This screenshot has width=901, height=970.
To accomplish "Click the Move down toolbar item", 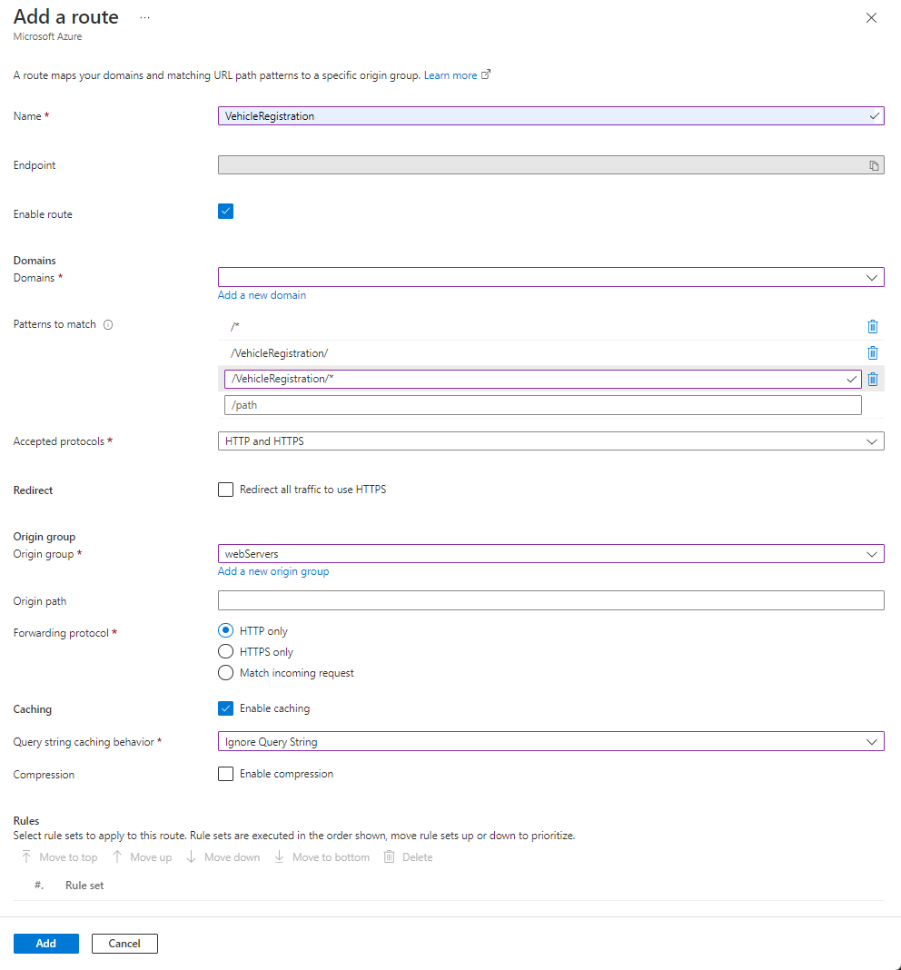I will (x=223, y=856).
